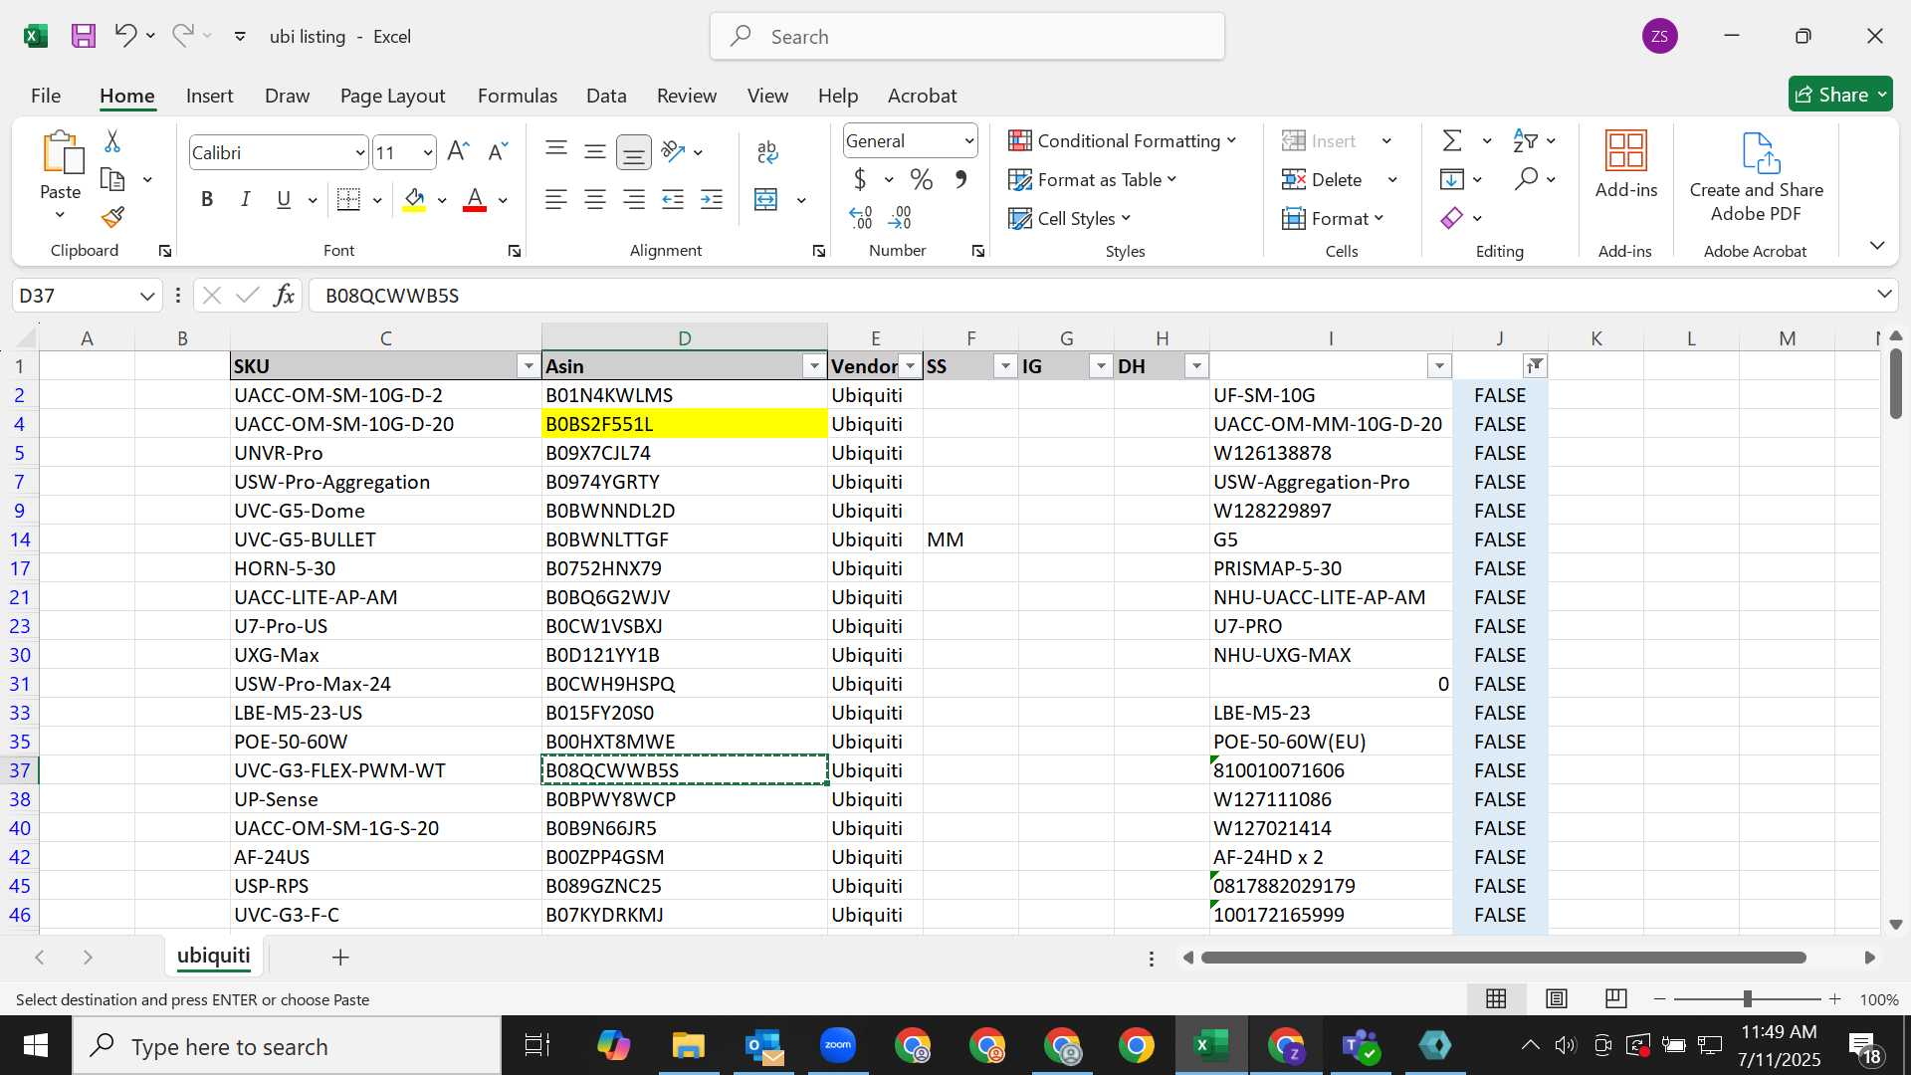Screen dimensions: 1911x1075
Task: Click the Undo arrow icon
Action: (x=124, y=36)
